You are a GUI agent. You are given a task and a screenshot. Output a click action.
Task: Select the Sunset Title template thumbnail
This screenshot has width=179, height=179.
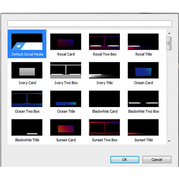click(x=143, y=127)
